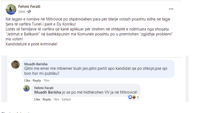
Task: Reply to Fehmi Ferati's comment
Action: pos(47,99)
